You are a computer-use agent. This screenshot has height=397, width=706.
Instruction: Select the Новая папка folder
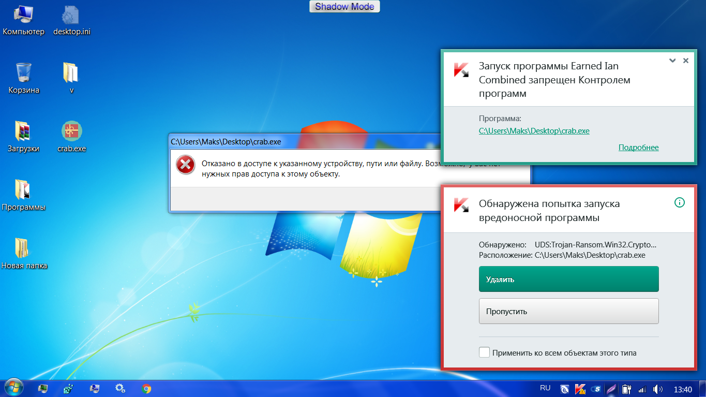coord(23,254)
